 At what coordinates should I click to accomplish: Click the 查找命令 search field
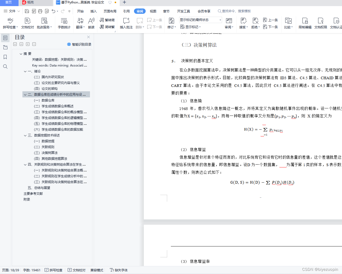click(x=235, y=11)
